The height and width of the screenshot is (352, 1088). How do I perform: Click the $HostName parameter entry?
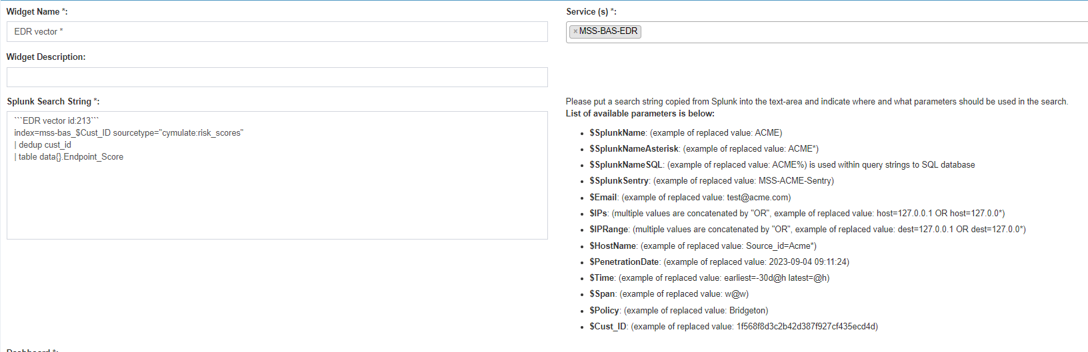pyautogui.click(x=703, y=246)
